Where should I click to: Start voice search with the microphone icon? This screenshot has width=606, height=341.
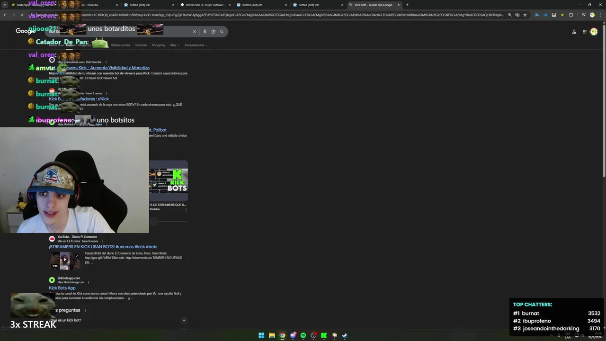tap(205, 32)
